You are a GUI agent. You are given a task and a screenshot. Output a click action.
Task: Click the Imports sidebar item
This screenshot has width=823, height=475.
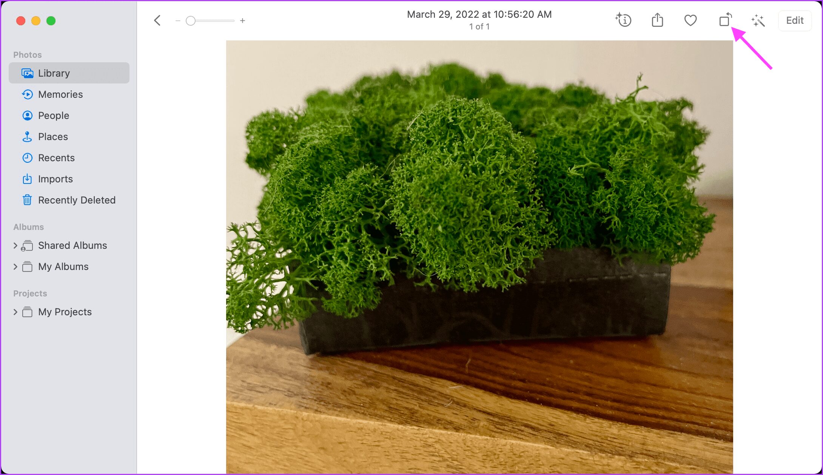coord(55,179)
